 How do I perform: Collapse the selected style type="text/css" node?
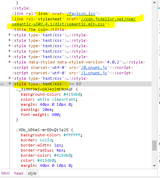pyautogui.click(x=10, y=84)
